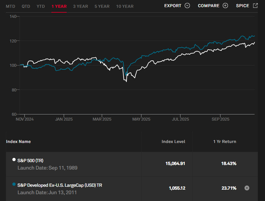Open the YTD time range tab
Screen dimensions: 265x201
point(41,6)
